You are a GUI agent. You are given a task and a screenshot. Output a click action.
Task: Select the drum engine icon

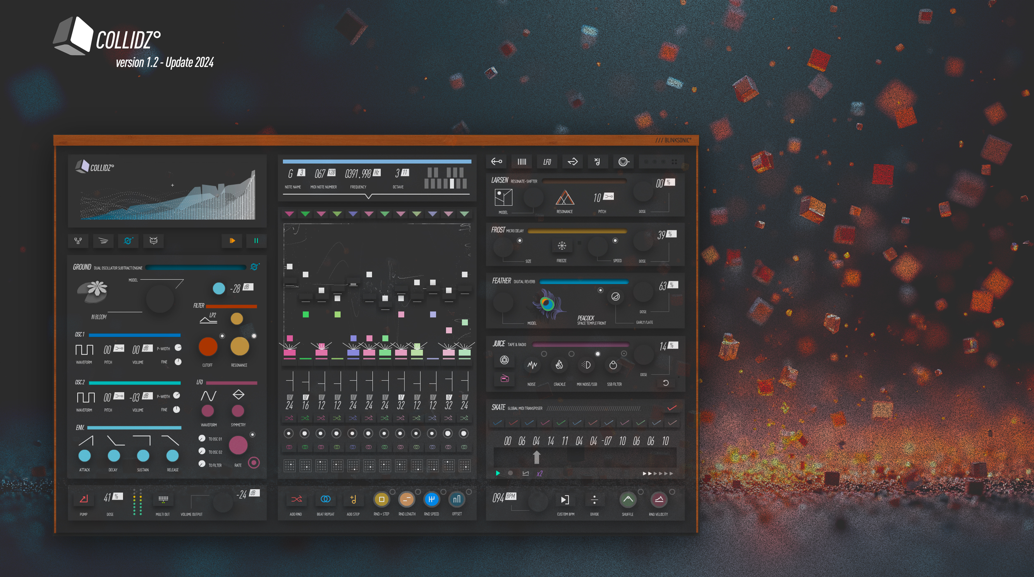153,241
